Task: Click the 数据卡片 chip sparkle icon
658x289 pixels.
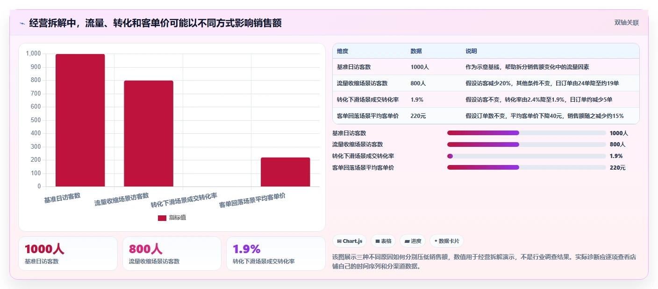Action: pyautogui.click(x=436, y=241)
